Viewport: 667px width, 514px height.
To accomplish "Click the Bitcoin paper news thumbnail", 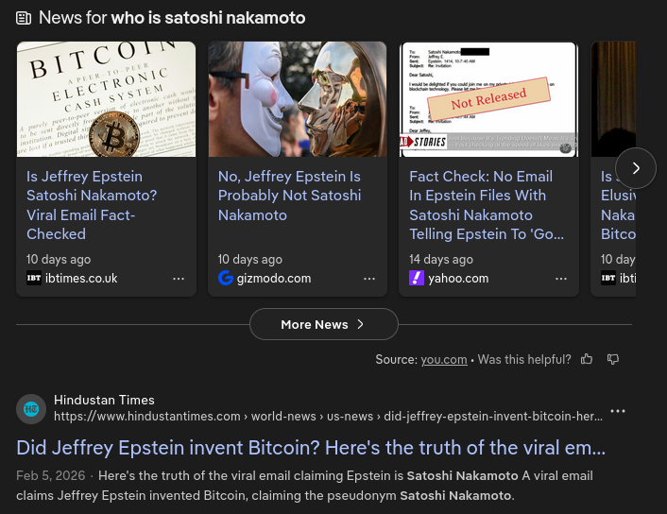I will 107,99.
